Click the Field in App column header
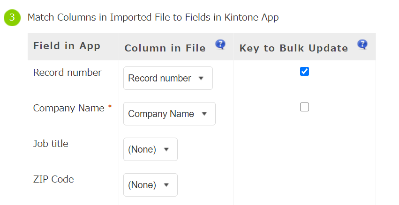Screen dimensions: 399x205 (67, 46)
